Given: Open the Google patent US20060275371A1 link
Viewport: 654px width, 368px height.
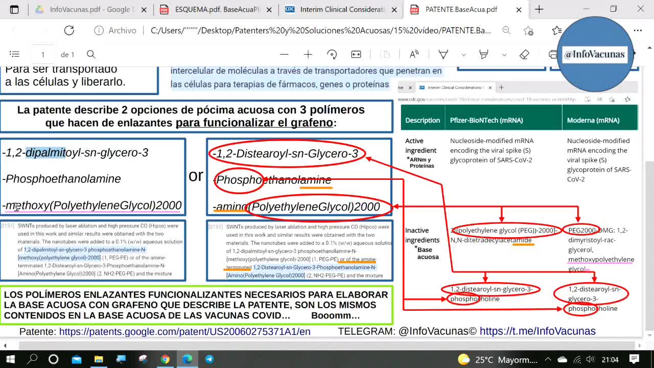Looking at the screenshot, I should 184,331.
